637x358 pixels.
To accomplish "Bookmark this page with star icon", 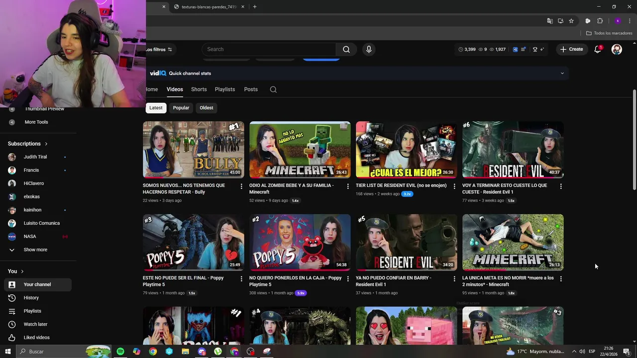I will [571, 21].
